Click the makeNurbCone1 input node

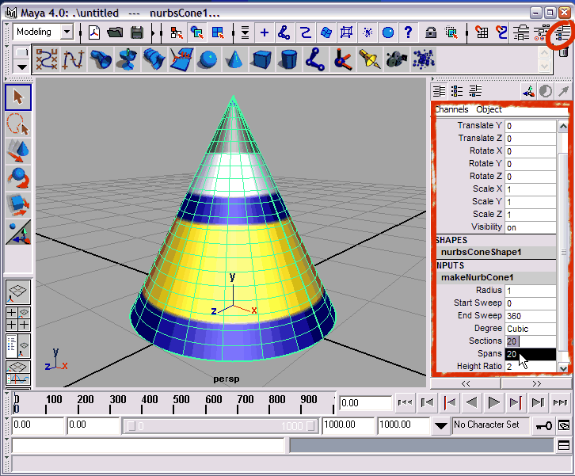click(478, 277)
